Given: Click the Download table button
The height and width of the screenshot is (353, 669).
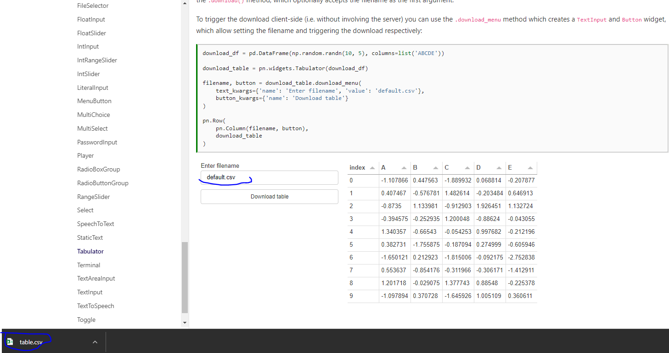Looking at the screenshot, I should pyautogui.click(x=269, y=196).
